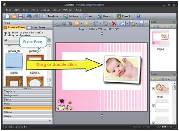Add a new page with green plus
179x131 pixels.
153,27
